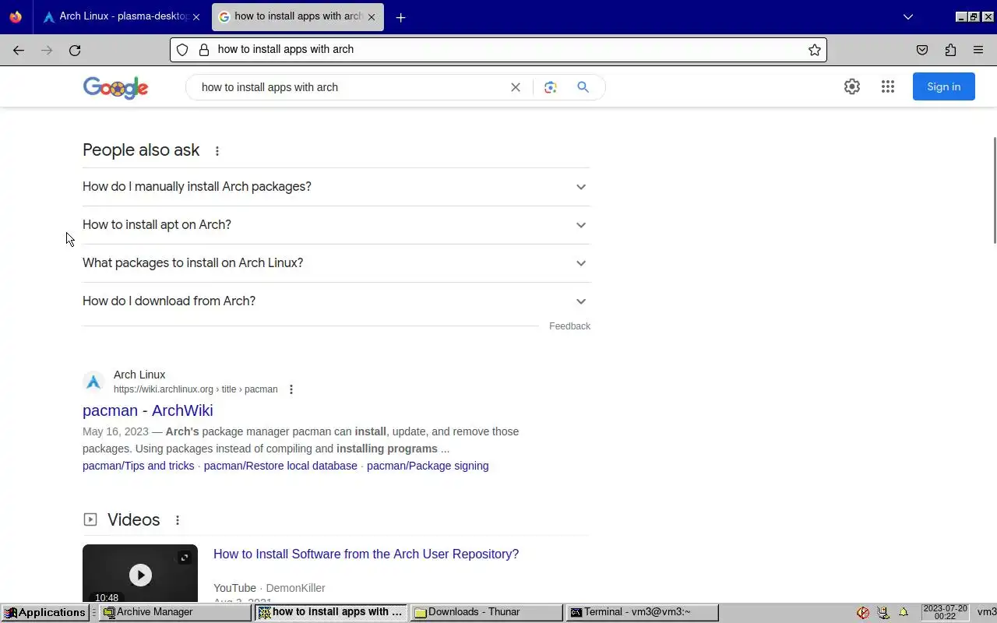Click Sign in button
This screenshot has width=997, height=623.
[943, 86]
